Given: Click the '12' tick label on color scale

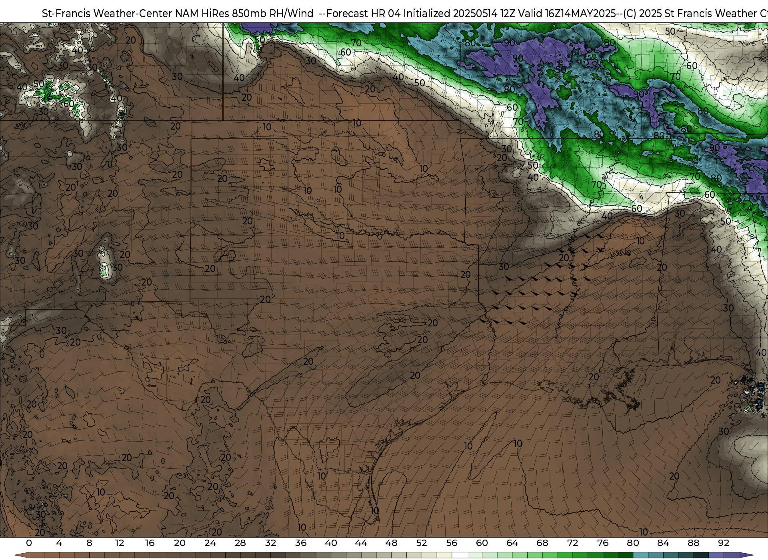Looking at the screenshot, I should (120, 543).
